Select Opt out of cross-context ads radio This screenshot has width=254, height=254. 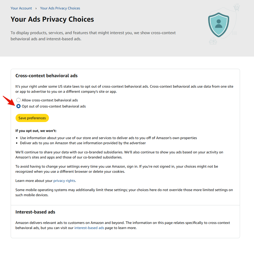point(18,106)
